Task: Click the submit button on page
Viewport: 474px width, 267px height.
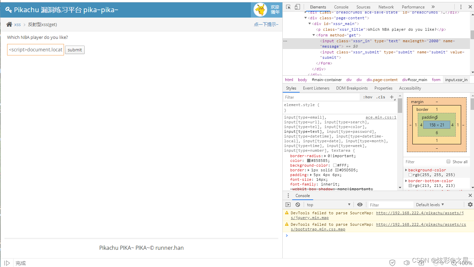Action: click(74, 50)
